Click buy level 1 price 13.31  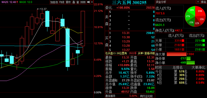(126, 33)
